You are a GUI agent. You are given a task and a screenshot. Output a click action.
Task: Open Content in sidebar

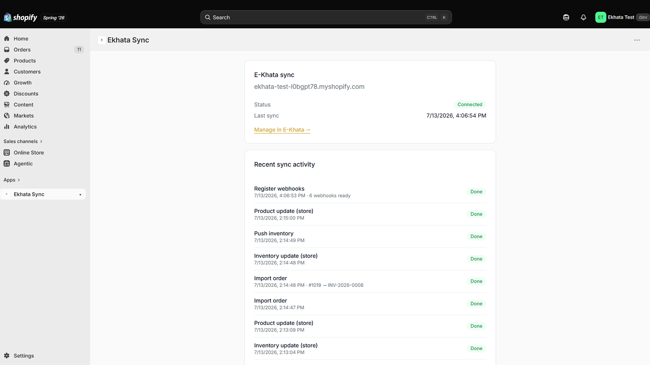(24, 105)
